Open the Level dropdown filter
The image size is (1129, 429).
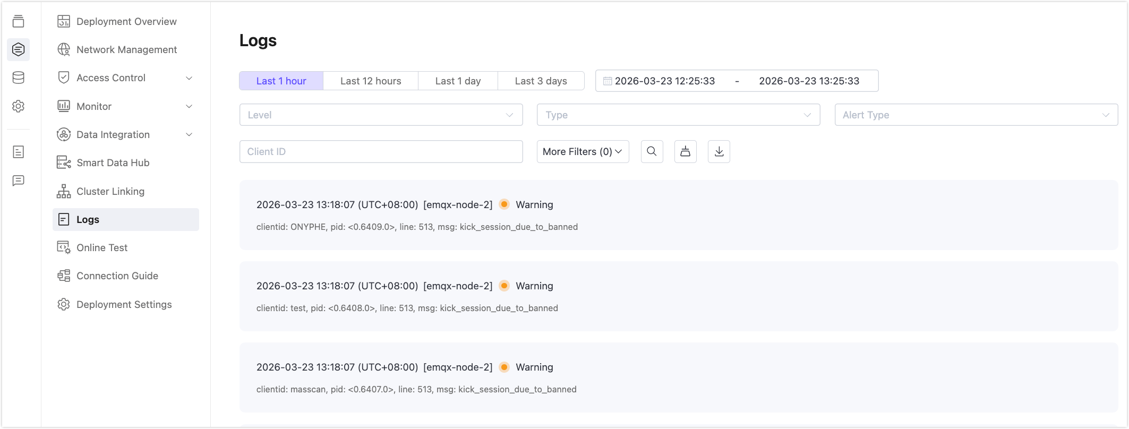(381, 115)
